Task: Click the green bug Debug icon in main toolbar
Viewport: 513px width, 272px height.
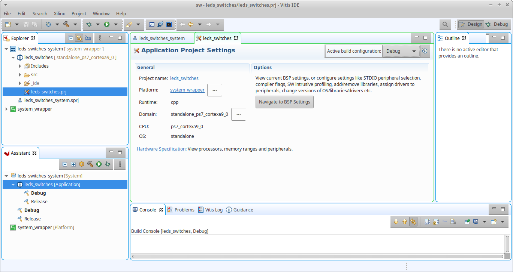Action: [89, 24]
